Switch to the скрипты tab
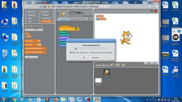 pos(64,19)
